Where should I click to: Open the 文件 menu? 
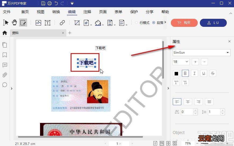click(7, 12)
